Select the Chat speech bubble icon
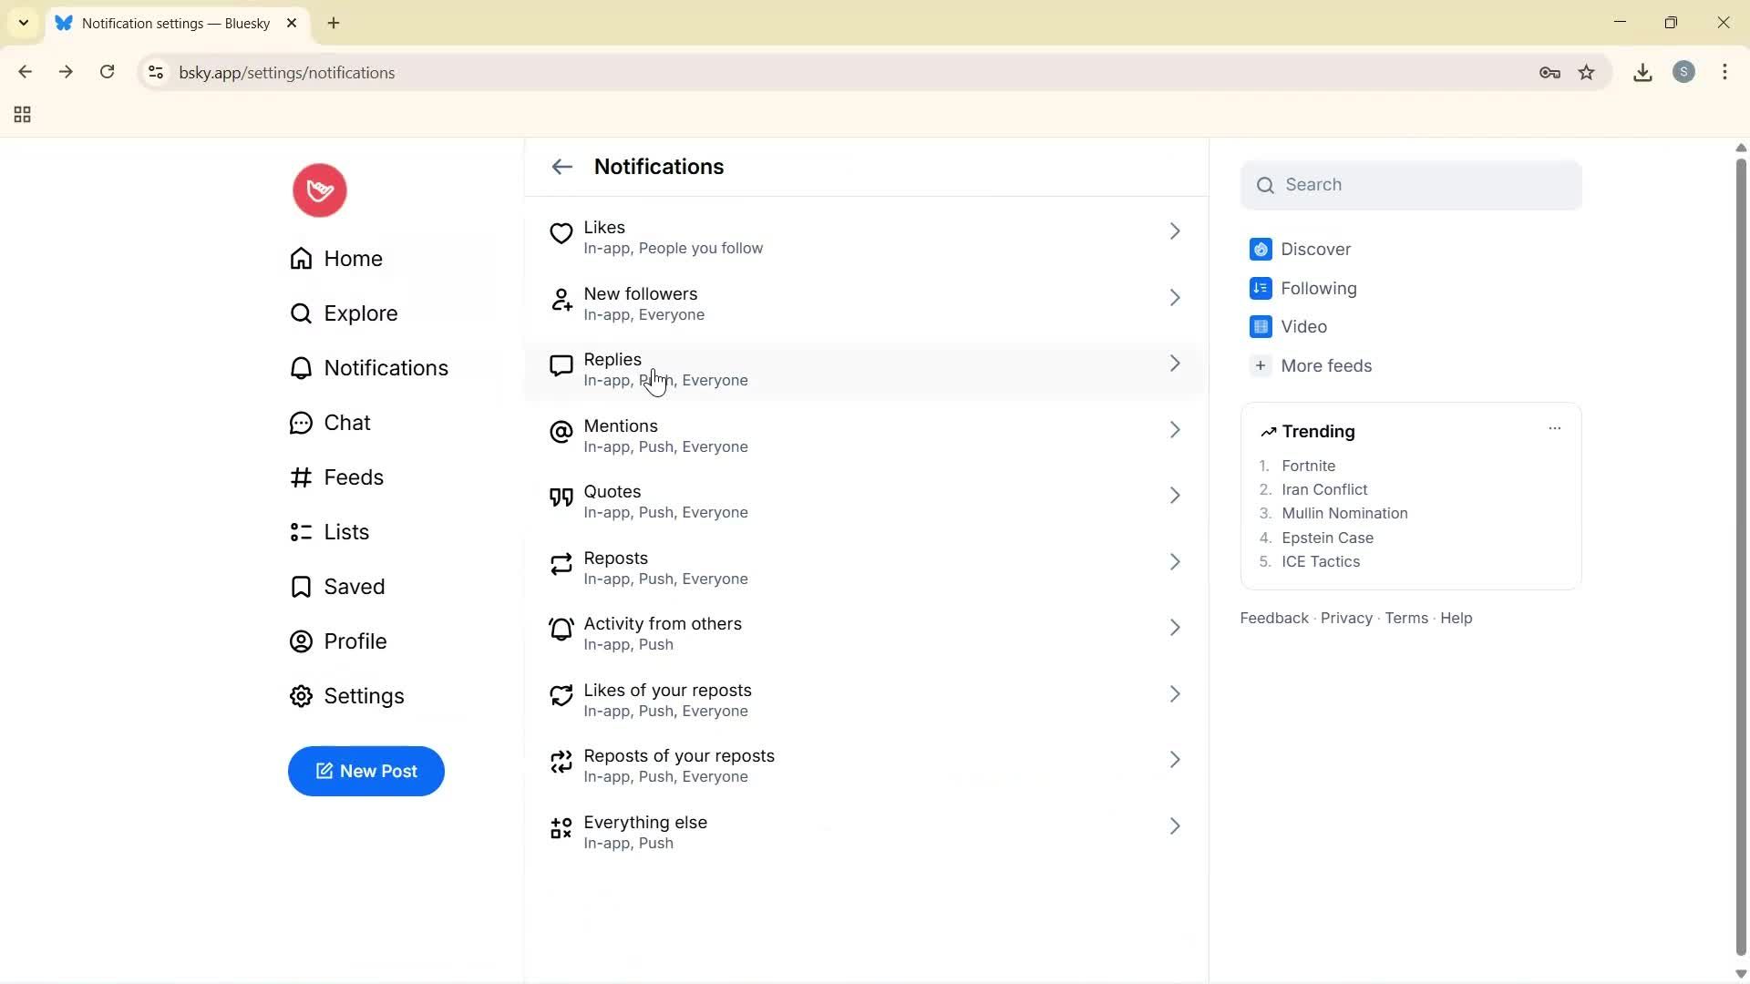The width and height of the screenshot is (1750, 984). click(x=301, y=423)
